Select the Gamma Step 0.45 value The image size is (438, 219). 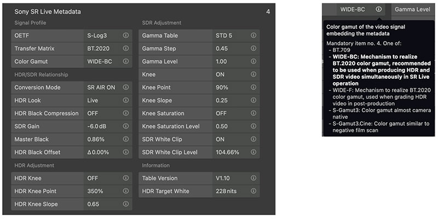(x=222, y=48)
